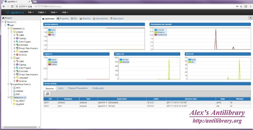Image resolution: width=253 pixels, height=130 pixels.
Task: Click the Databases node icon
Action: [12, 29]
